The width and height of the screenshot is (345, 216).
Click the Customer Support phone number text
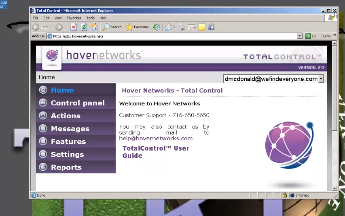tap(191, 115)
